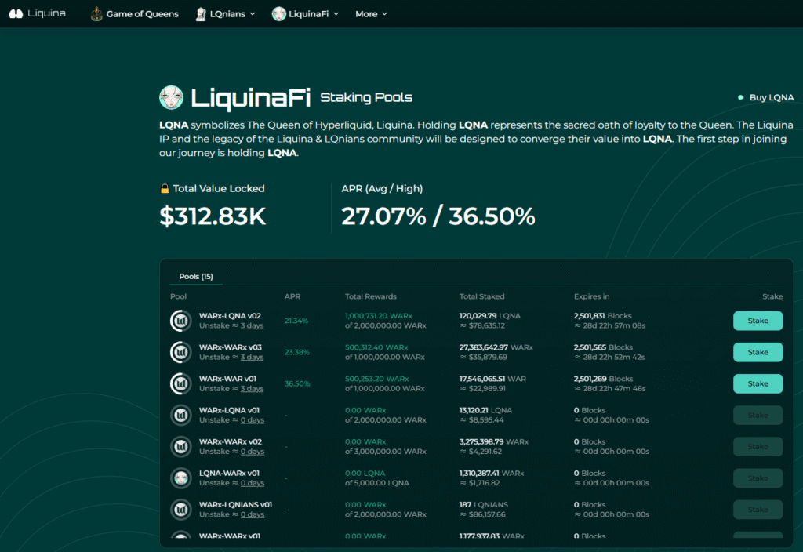Click the LiquinaFi avatar in the page header
The image size is (803, 552).
click(171, 97)
